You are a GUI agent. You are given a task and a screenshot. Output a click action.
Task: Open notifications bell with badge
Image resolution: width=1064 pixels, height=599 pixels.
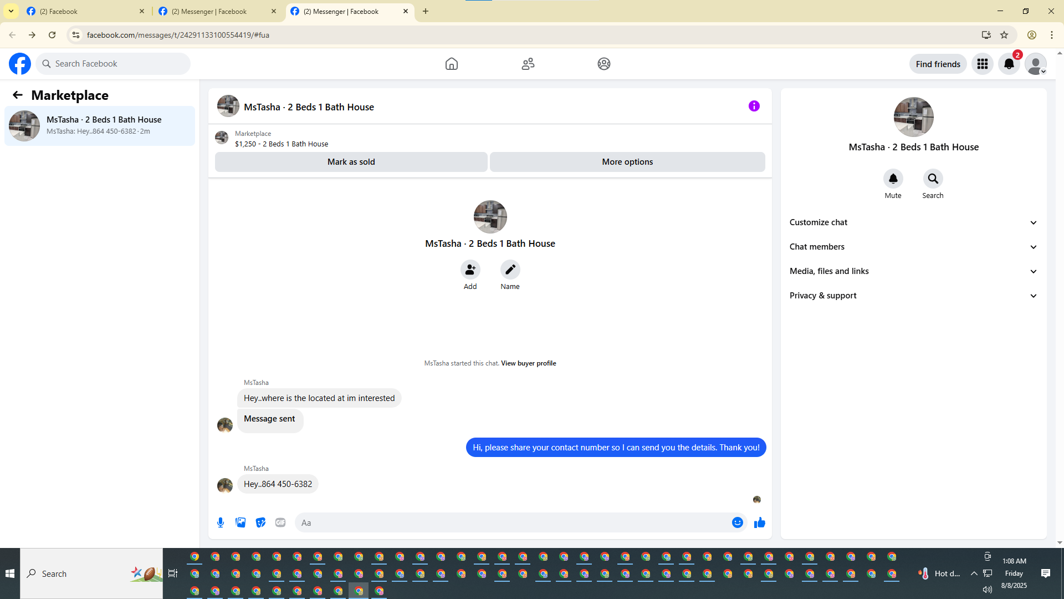[1009, 64]
